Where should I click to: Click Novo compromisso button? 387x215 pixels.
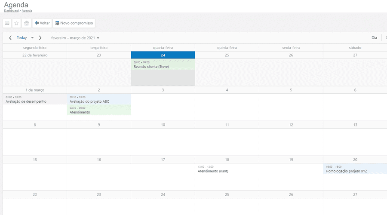point(74,23)
